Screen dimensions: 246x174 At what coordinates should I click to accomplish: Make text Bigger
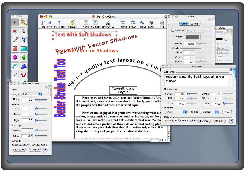click(x=151, y=24)
